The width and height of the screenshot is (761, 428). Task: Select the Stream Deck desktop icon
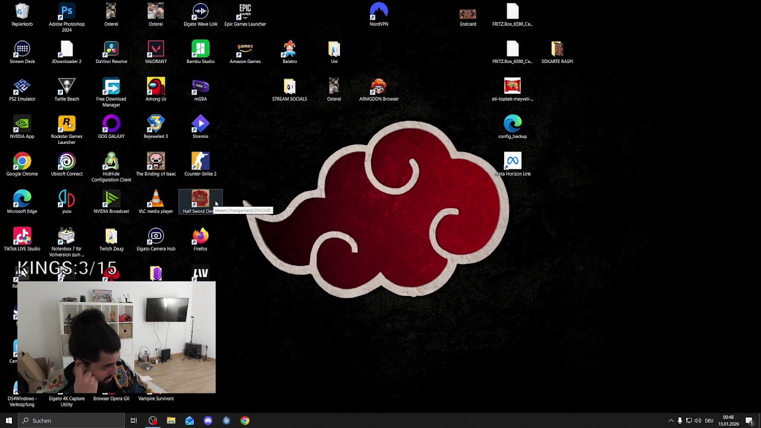(x=22, y=53)
